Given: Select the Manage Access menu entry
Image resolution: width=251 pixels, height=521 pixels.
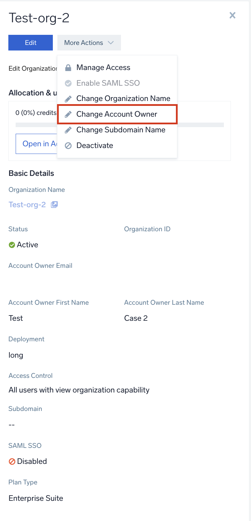Looking at the screenshot, I should point(103,67).
